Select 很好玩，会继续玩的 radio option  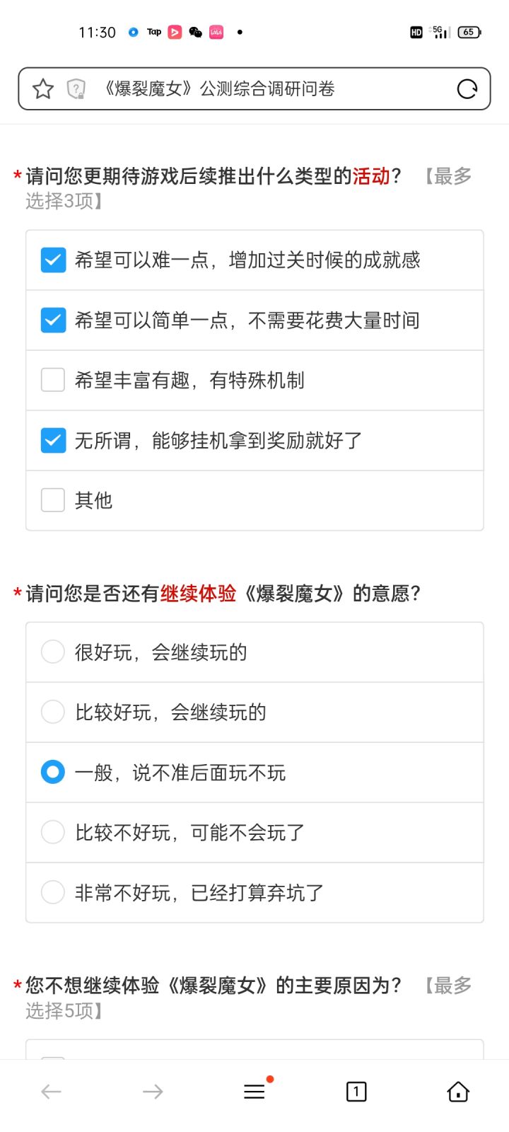[x=53, y=652]
